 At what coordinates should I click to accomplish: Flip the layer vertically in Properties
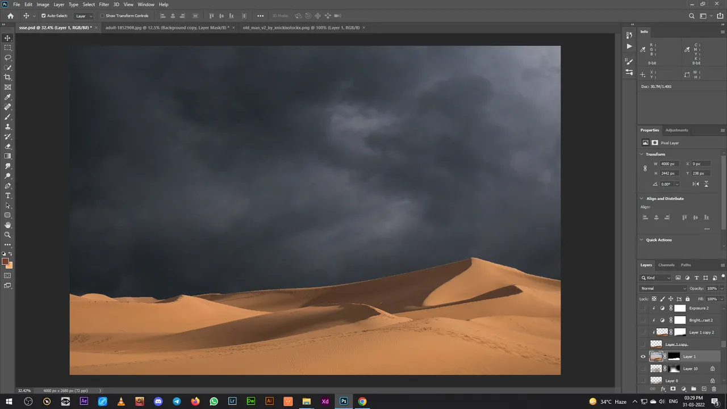coord(707,184)
